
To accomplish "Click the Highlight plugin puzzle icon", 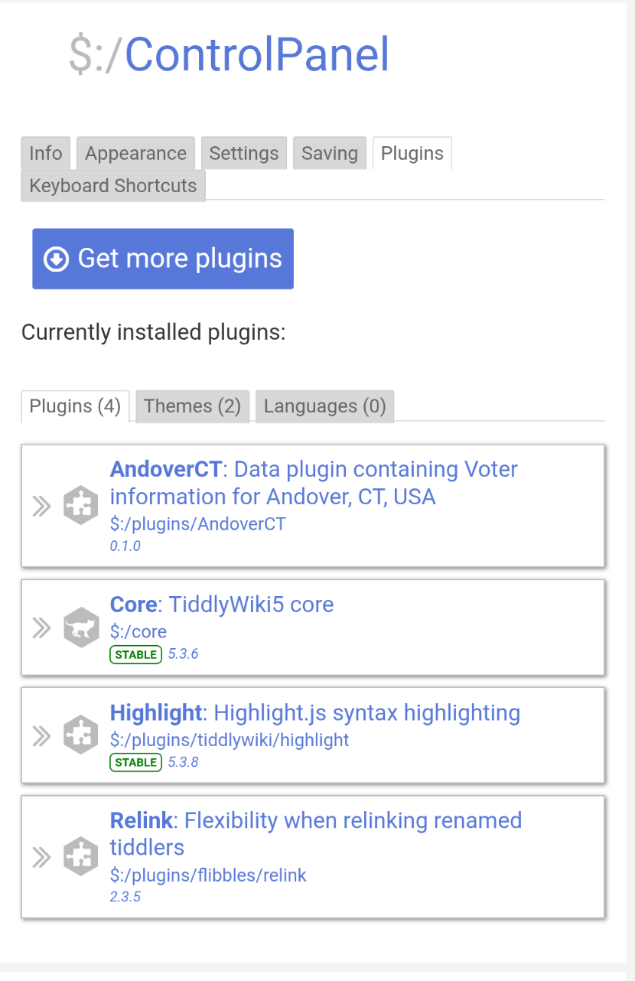I will [81, 735].
